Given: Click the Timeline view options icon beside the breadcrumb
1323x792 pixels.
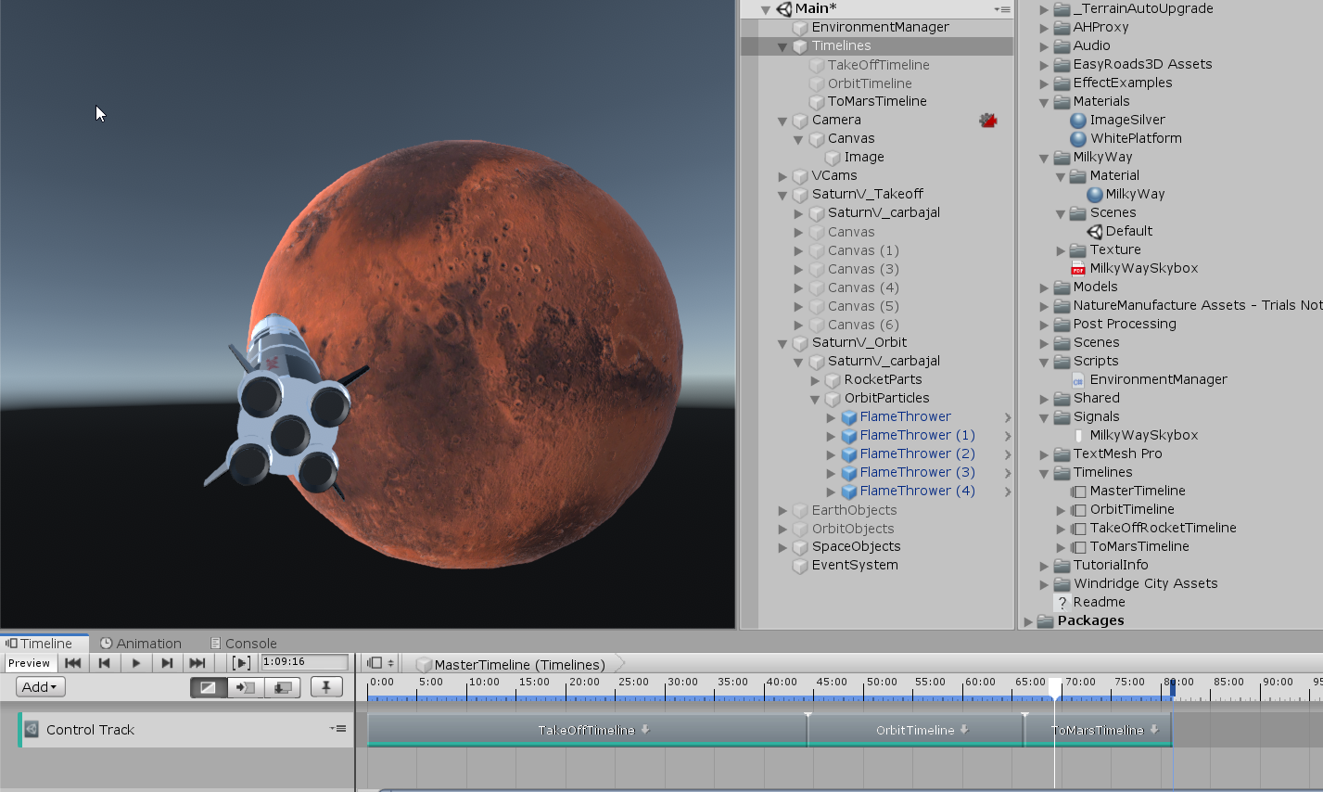Looking at the screenshot, I should pyautogui.click(x=378, y=663).
